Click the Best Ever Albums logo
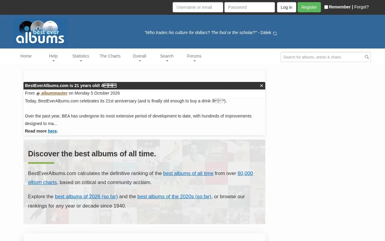Screen dimensions: 385x241 click(40, 32)
